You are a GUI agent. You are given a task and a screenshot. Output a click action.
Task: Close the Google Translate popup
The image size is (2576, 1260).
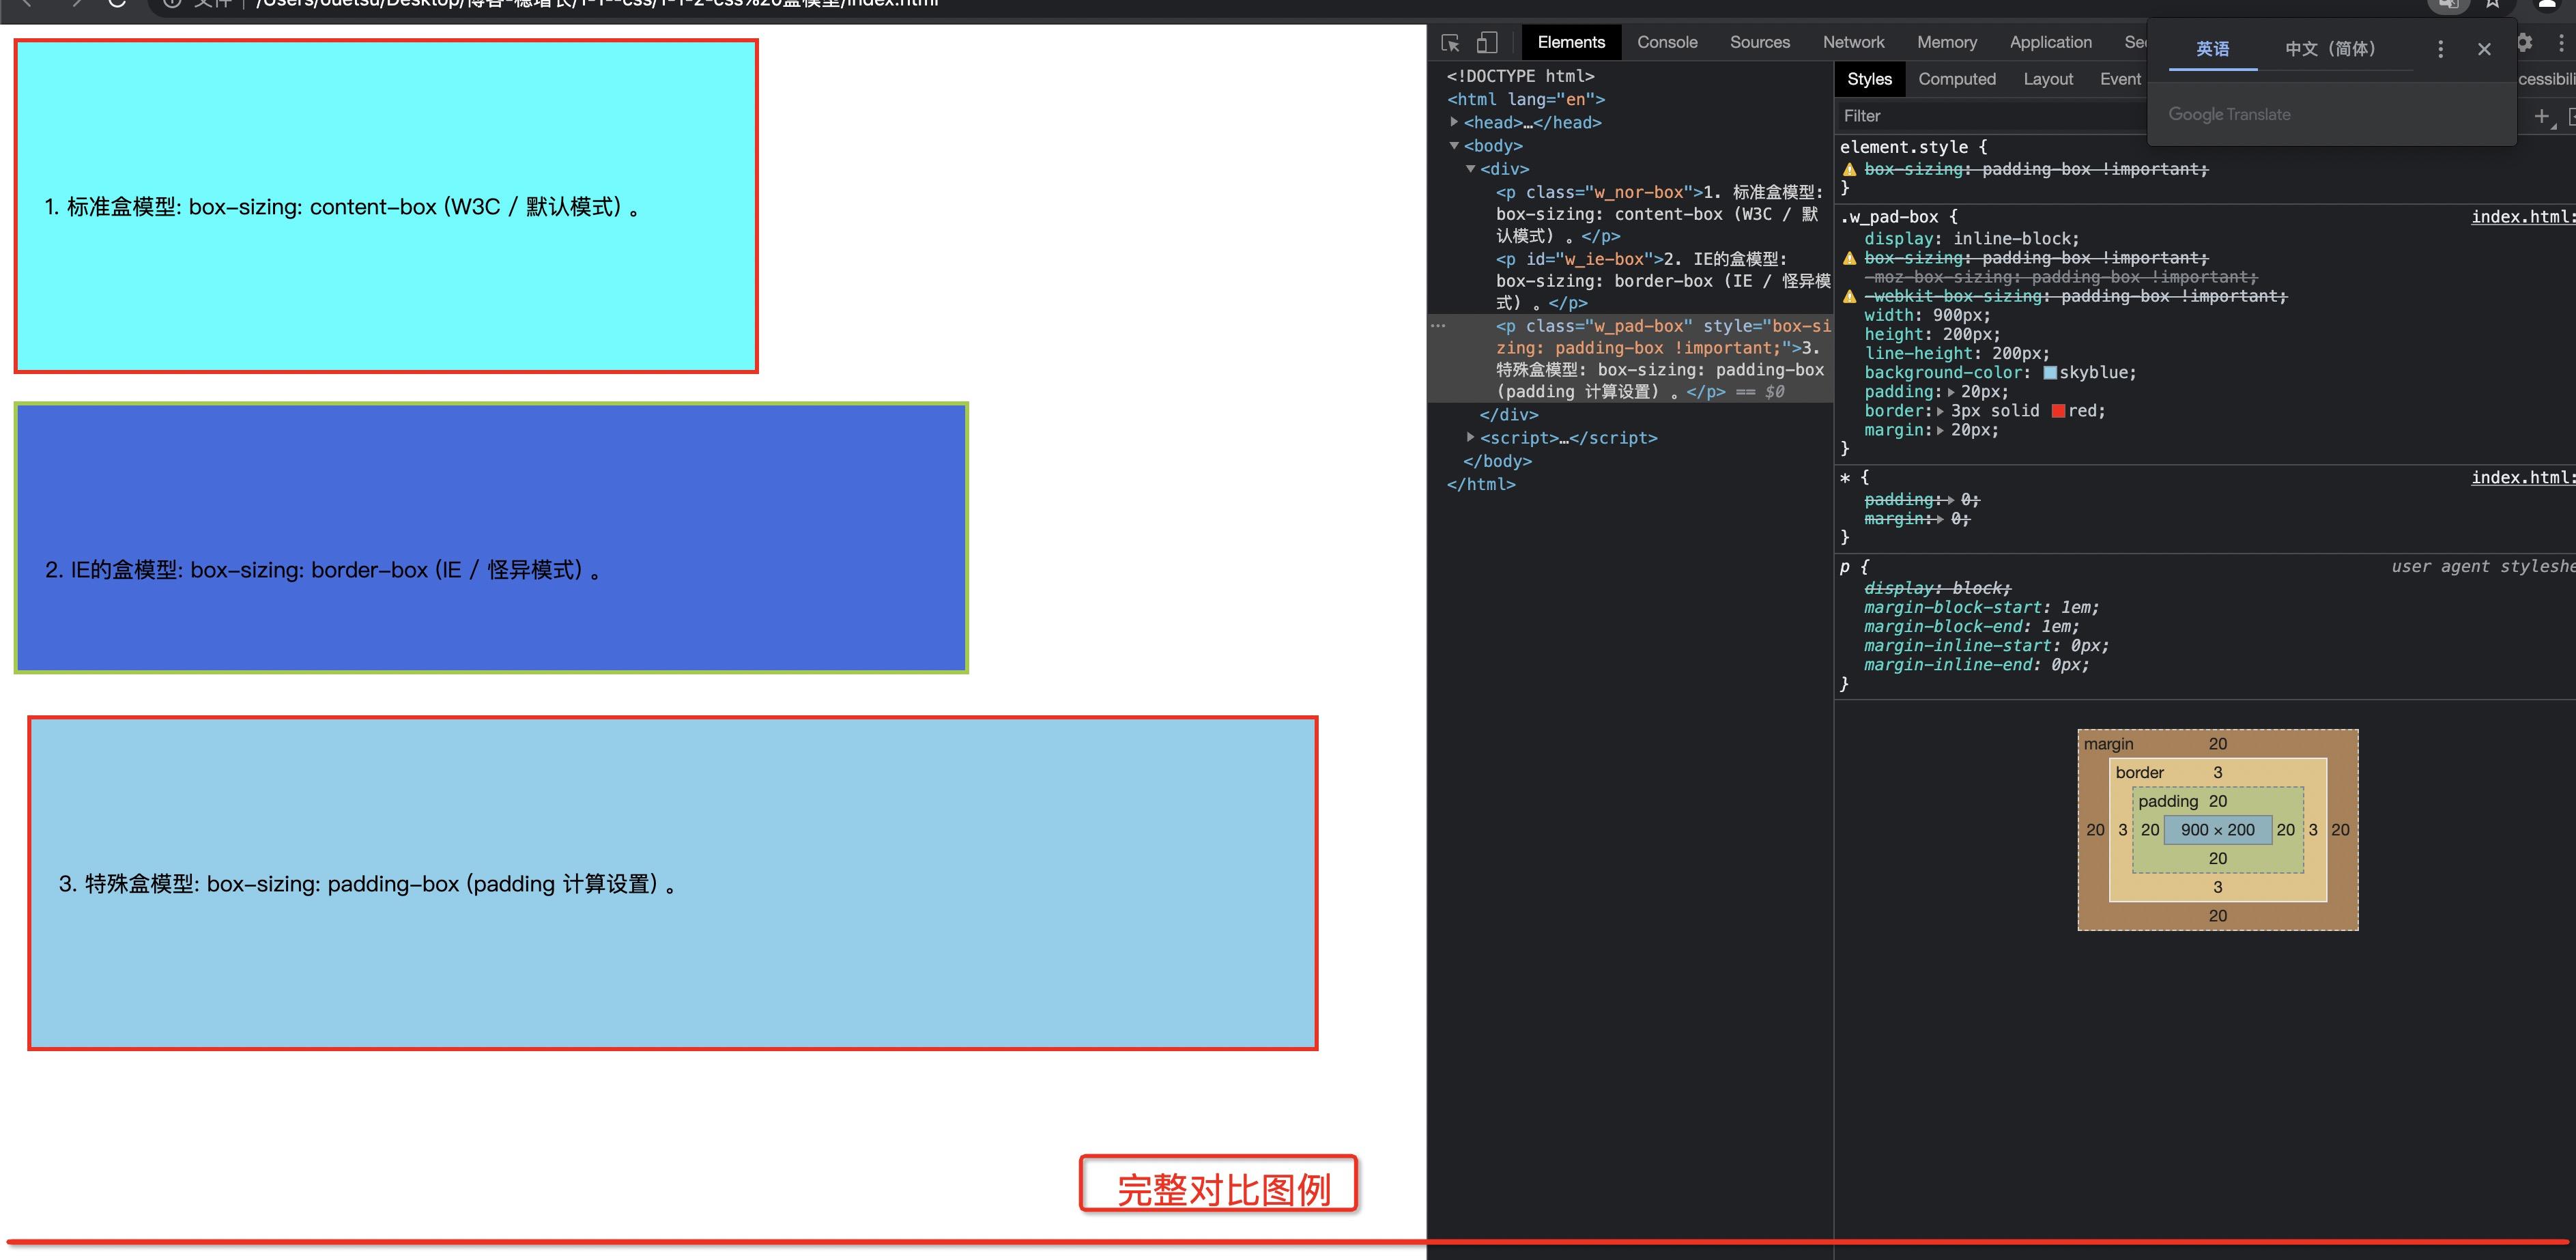pos(2484,49)
